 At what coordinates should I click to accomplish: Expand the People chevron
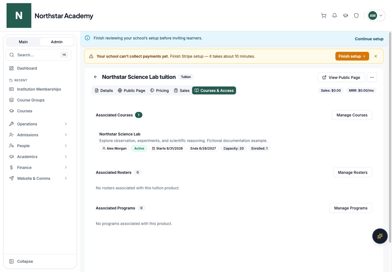(x=66, y=146)
